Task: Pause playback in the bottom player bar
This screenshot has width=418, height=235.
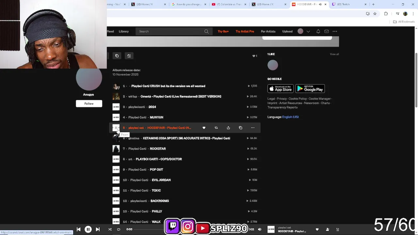Action: coord(88,229)
